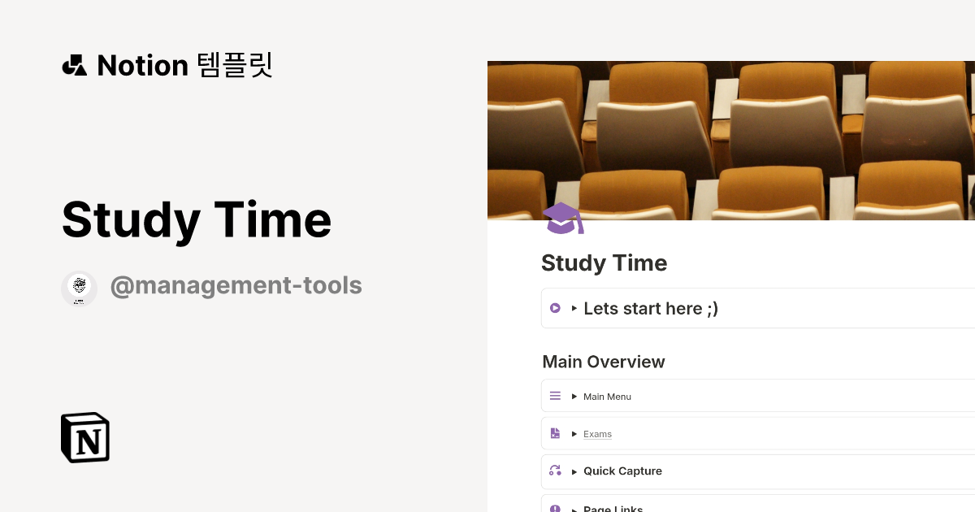Open the @management-tools creator profile
Image resolution: width=975 pixels, height=512 pixels.
point(236,286)
